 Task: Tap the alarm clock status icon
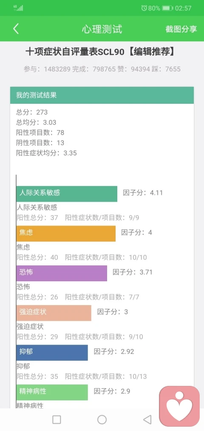pyautogui.click(x=144, y=8)
